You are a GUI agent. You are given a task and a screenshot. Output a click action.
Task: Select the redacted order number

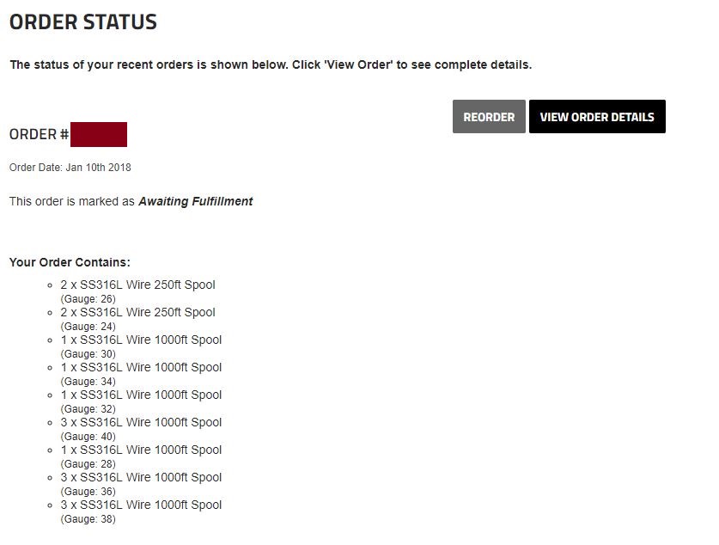pyautogui.click(x=99, y=135)
